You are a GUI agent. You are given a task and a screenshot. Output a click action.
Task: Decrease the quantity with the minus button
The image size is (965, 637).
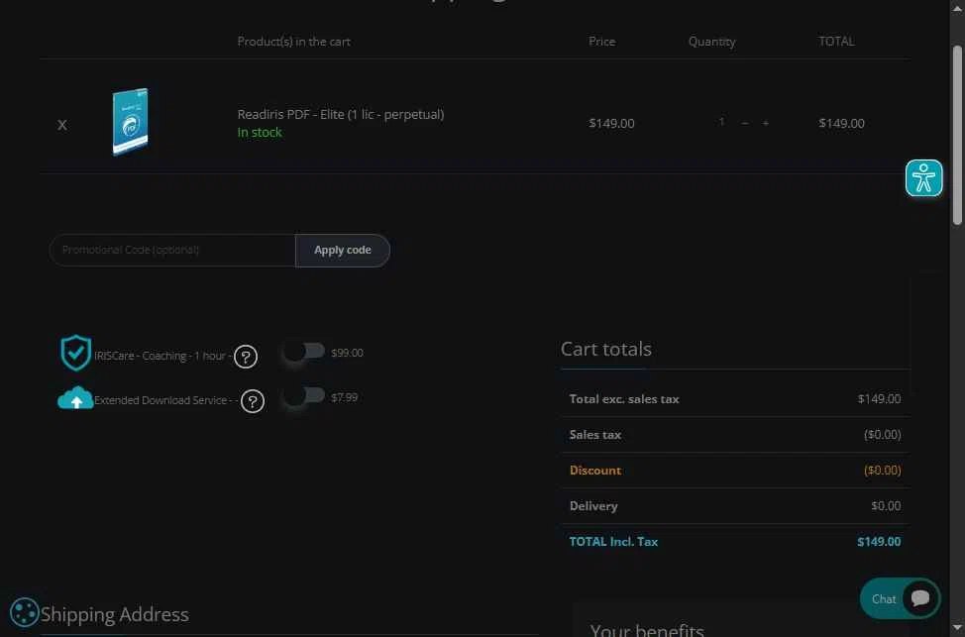point(745,123)
